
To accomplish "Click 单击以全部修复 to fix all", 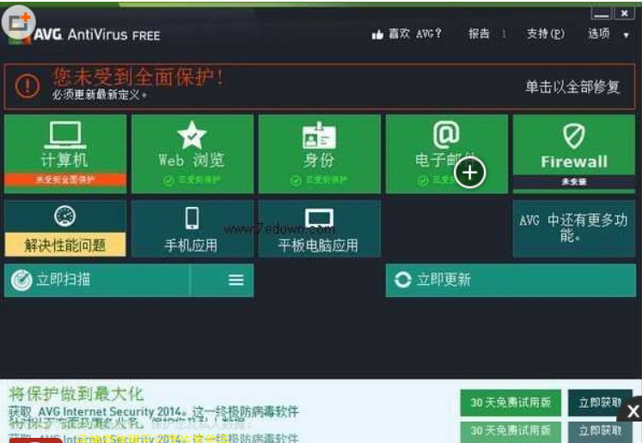I will coord(572,87).
